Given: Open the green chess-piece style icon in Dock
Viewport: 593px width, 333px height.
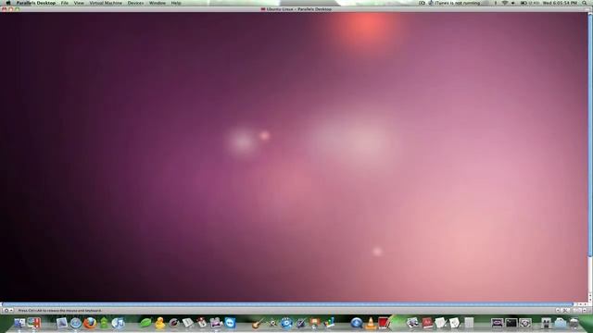Looking at the screenshot, I should [x=104, y=323].
